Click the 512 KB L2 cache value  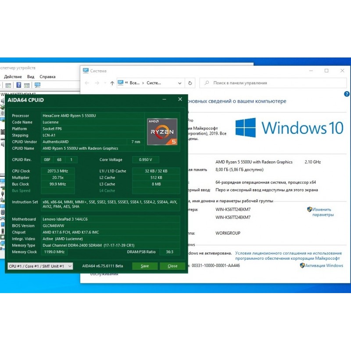(x=156, y=178)
